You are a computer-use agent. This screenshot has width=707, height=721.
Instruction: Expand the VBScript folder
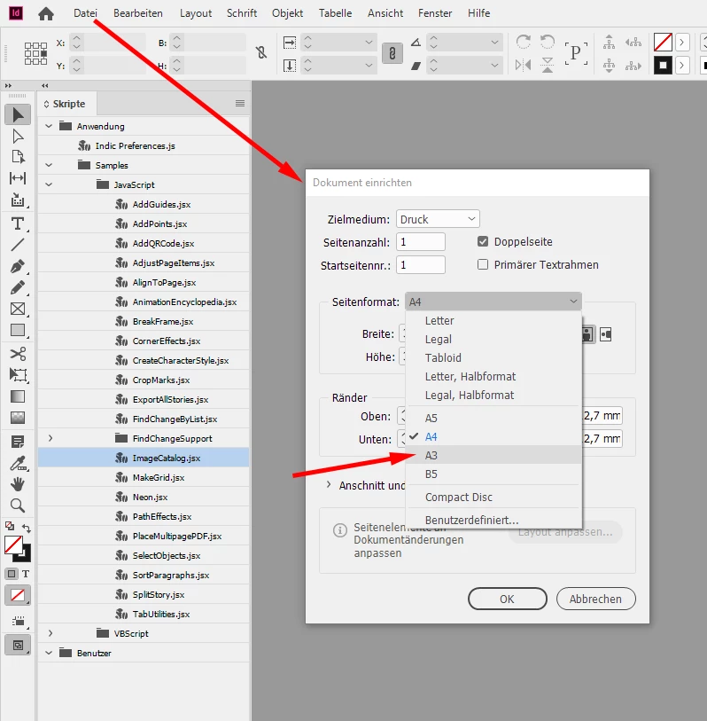pos(50,633)
